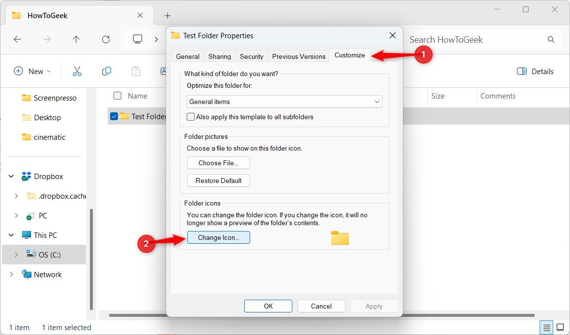Click the Copy icon in toolbar

pos(107,71)
